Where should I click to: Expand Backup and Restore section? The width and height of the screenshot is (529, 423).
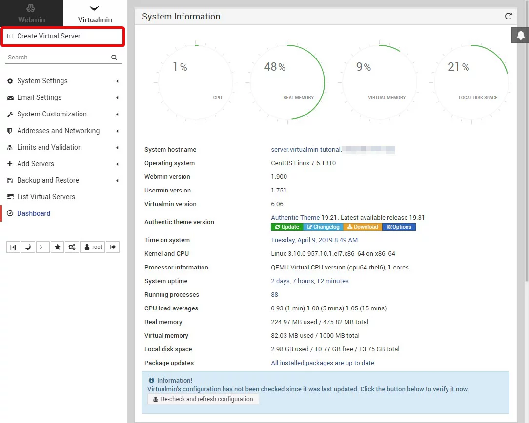(63, 180)
